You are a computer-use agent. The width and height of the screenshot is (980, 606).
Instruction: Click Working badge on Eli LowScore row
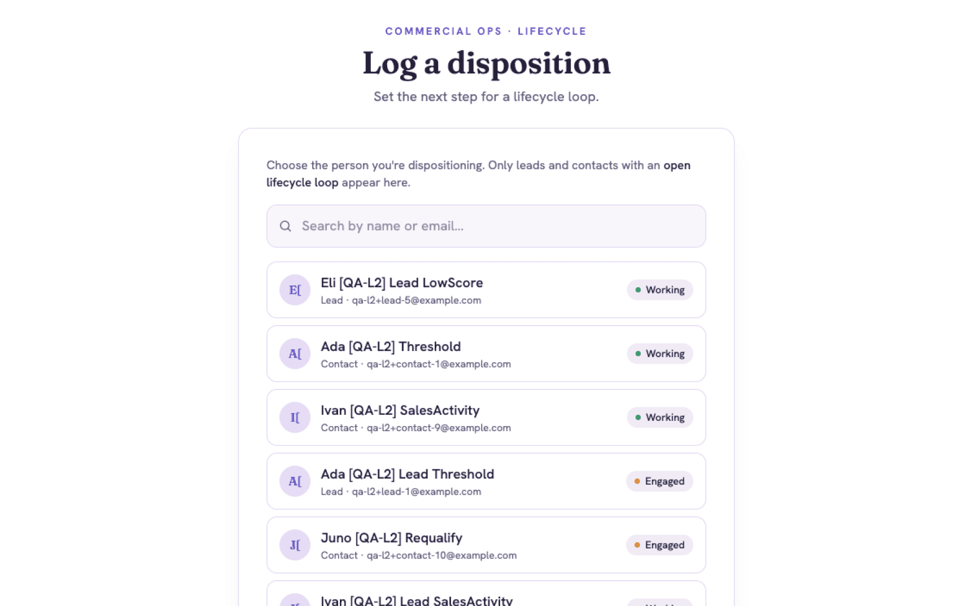659,290
